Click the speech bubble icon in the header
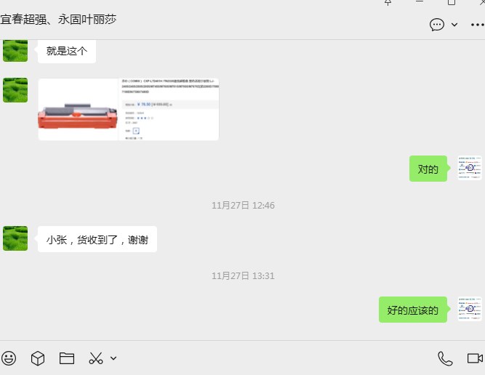The image size is (485, 375). click(x=437, y=25)
